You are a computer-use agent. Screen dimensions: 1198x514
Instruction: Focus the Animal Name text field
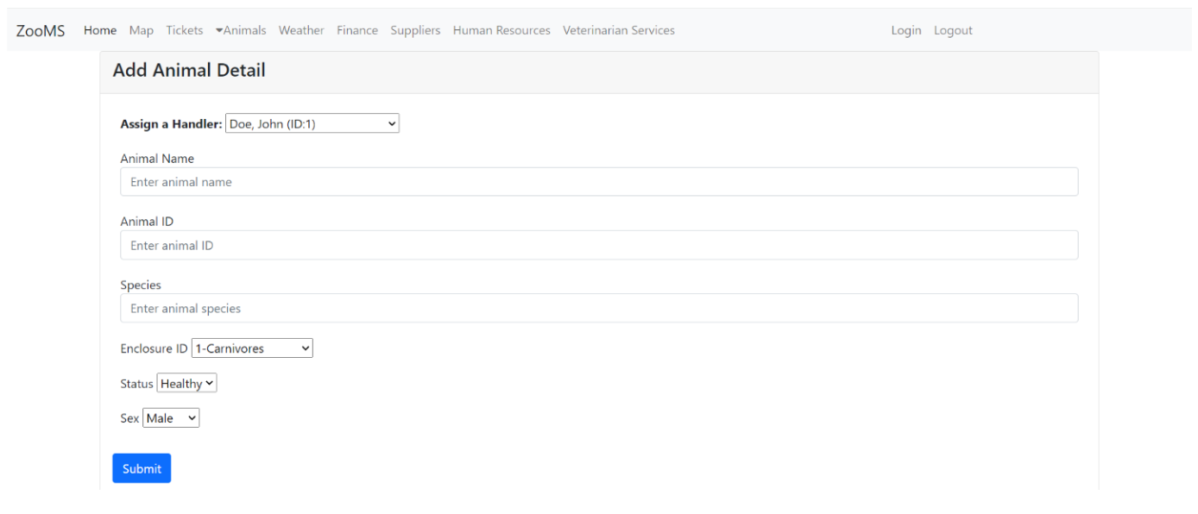(x=599, y=182)
